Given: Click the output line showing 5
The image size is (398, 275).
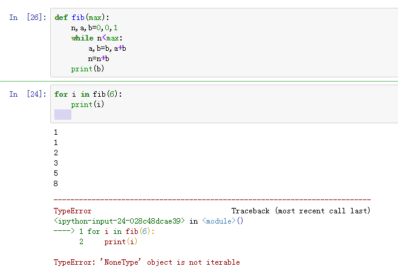Looking at the screenshot, I should [56, 173].
